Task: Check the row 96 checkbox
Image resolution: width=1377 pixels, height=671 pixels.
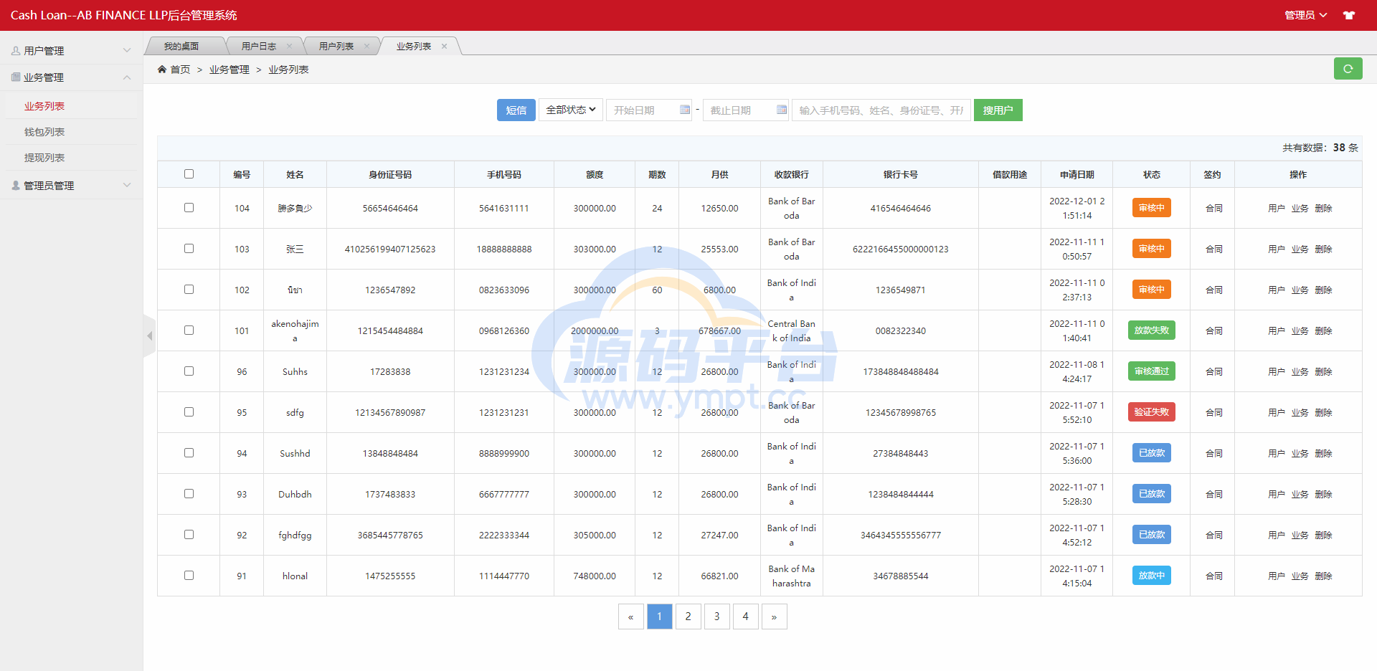Action: [x=189, y=371]
